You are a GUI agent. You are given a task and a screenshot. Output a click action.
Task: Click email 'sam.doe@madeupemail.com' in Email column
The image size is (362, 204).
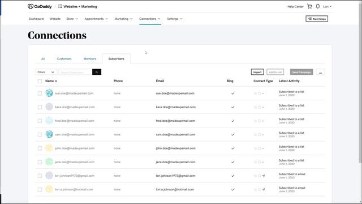click(175, 134)
